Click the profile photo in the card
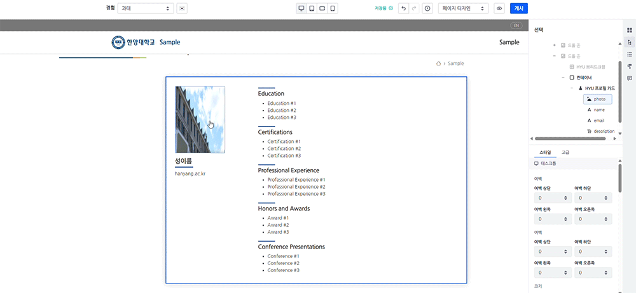 coord(200,119)
